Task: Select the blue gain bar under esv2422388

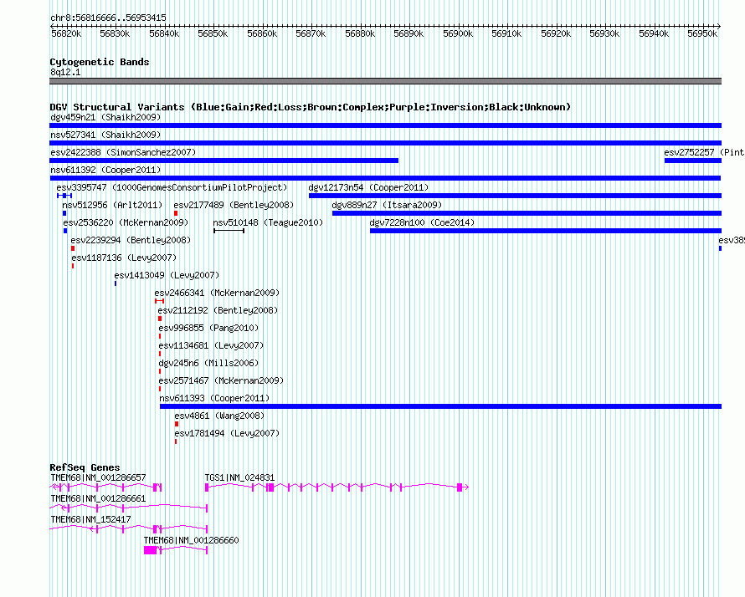Action: pyautogui.click(x=223, y=161)
